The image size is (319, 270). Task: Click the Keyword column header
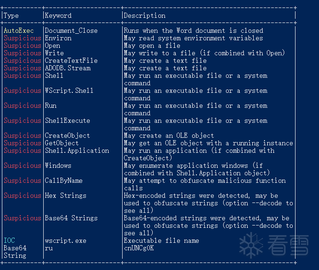[x=58, y=15]
